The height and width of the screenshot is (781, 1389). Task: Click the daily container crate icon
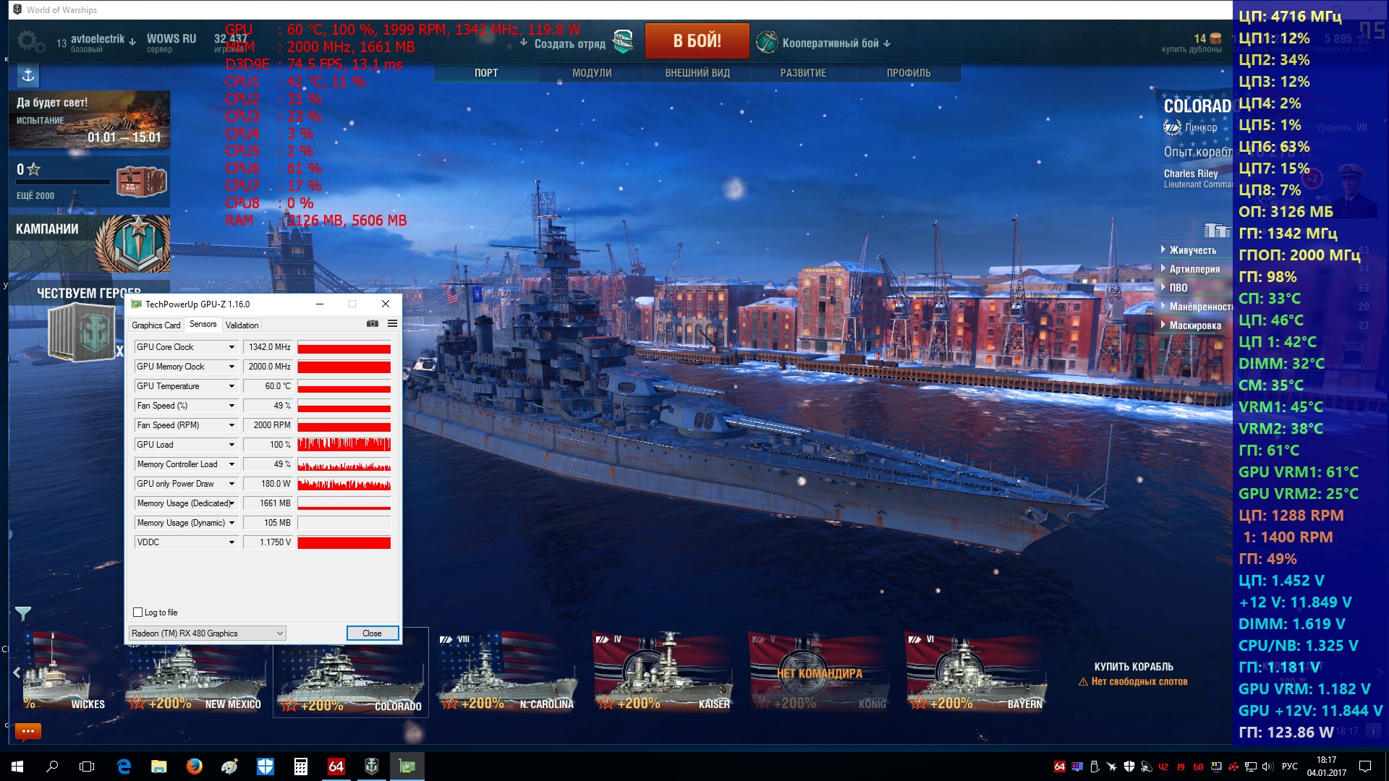tap(141, 182)
